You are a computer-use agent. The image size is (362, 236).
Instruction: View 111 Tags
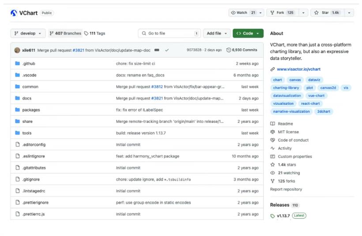point(94,33)
